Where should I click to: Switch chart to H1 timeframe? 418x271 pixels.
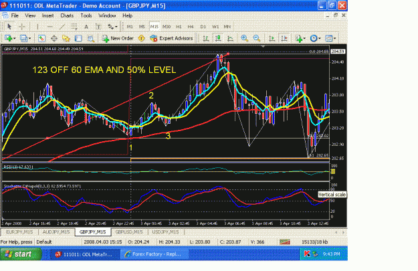pos(179,27)
